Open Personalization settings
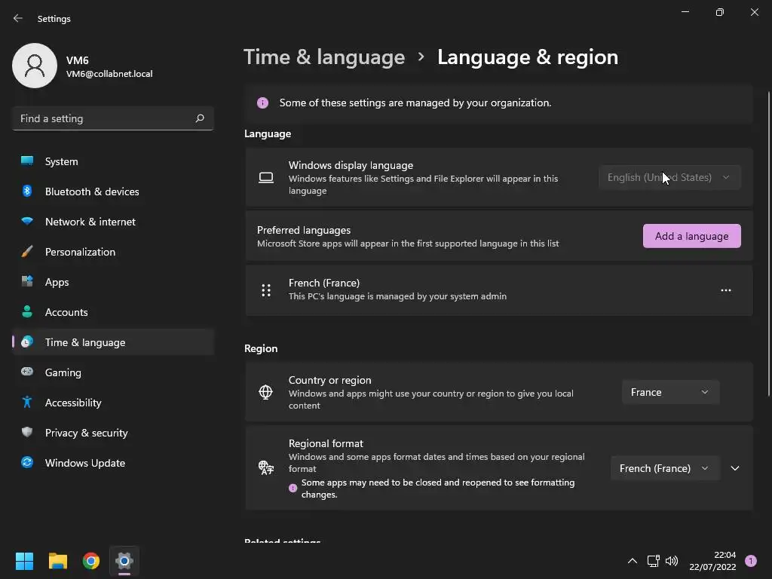Viewport: 772px width, 579px height. point(113,252)
